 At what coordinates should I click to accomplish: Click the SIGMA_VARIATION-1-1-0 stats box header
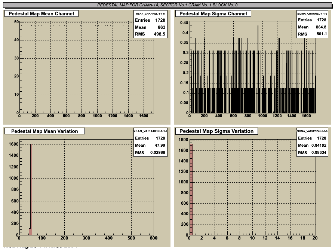312,131
